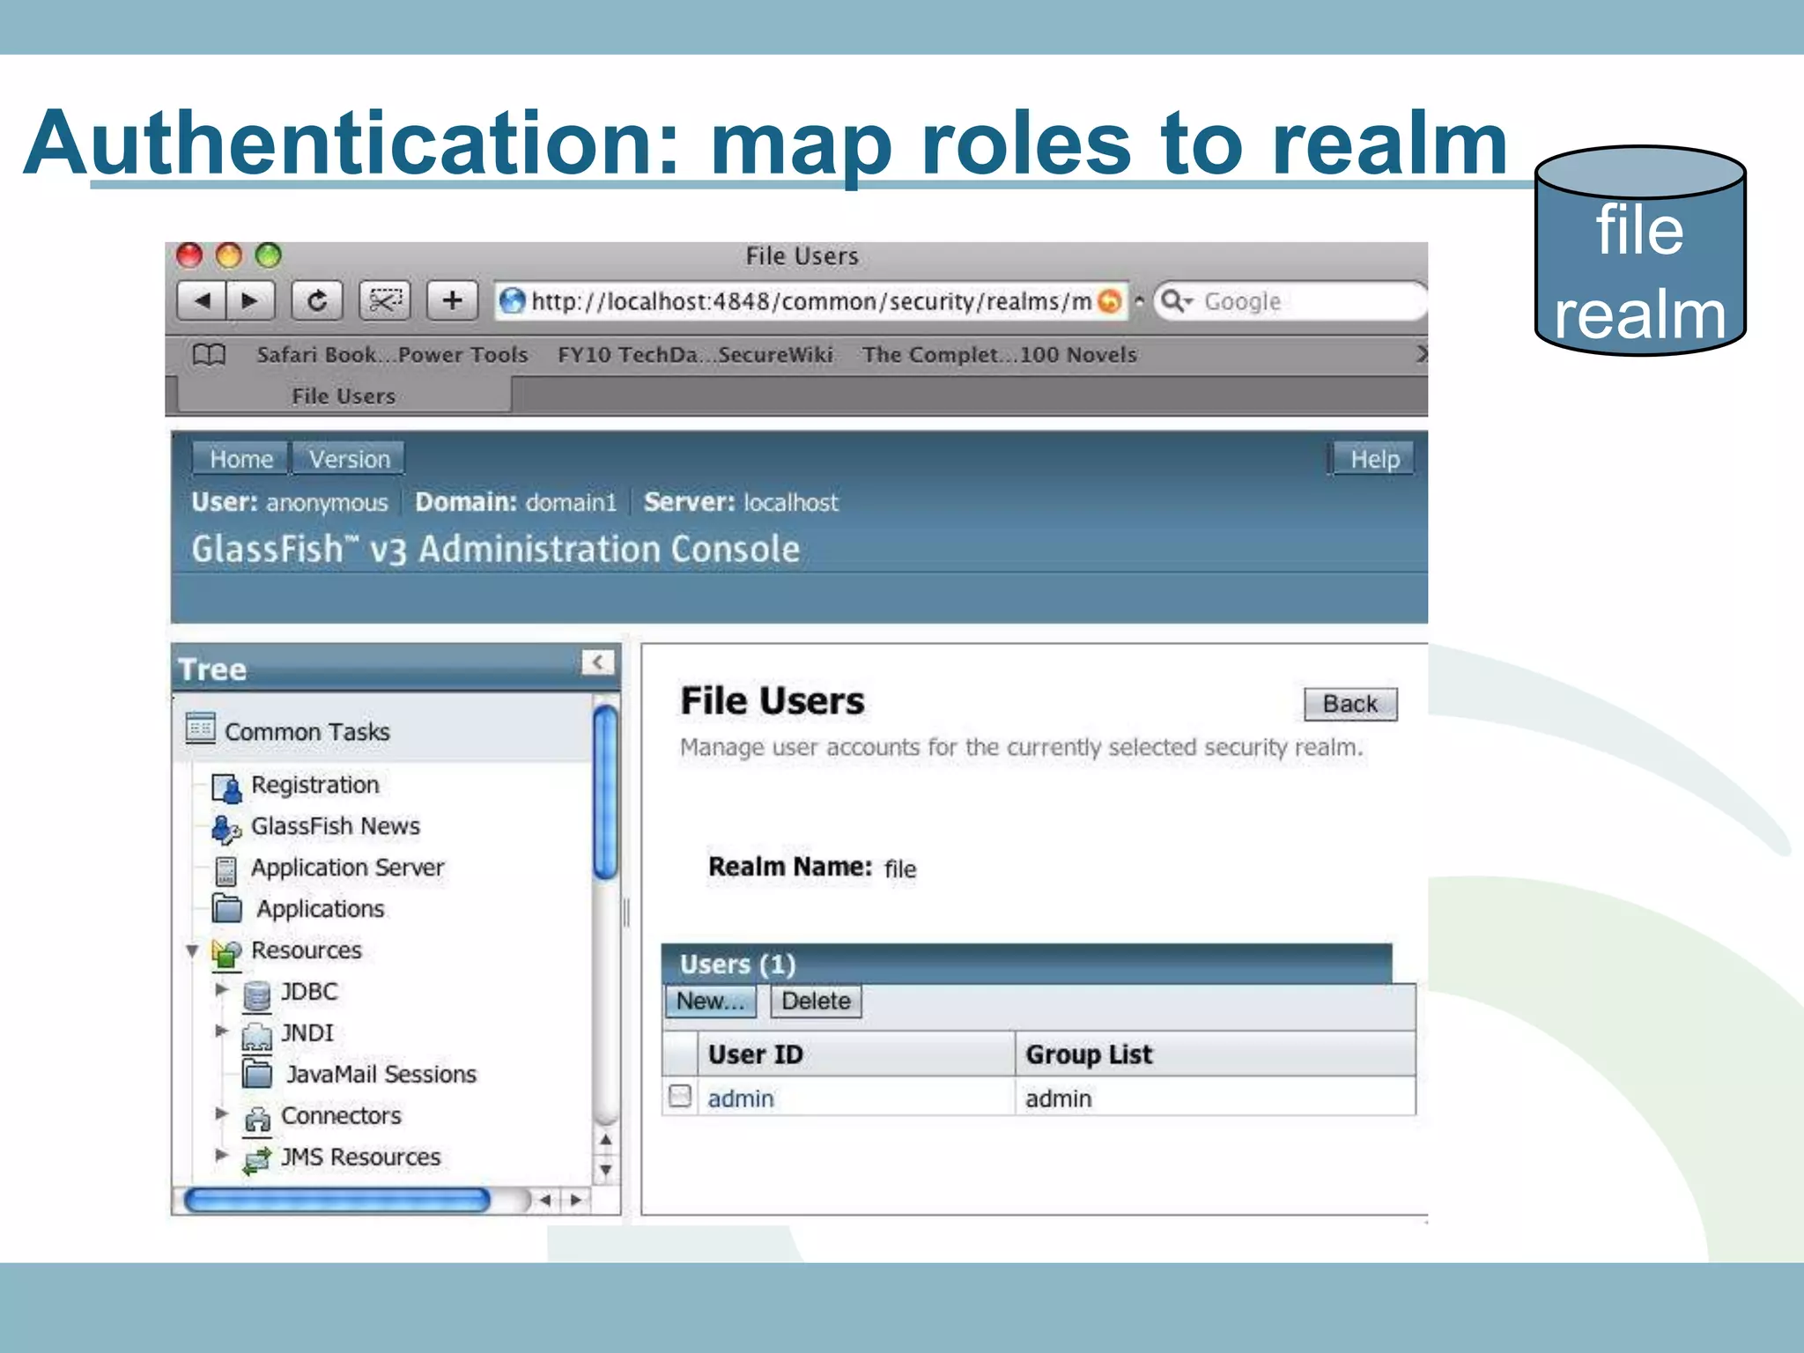
Task: Expand the JNDI tree node
Action: [221, 1031]
